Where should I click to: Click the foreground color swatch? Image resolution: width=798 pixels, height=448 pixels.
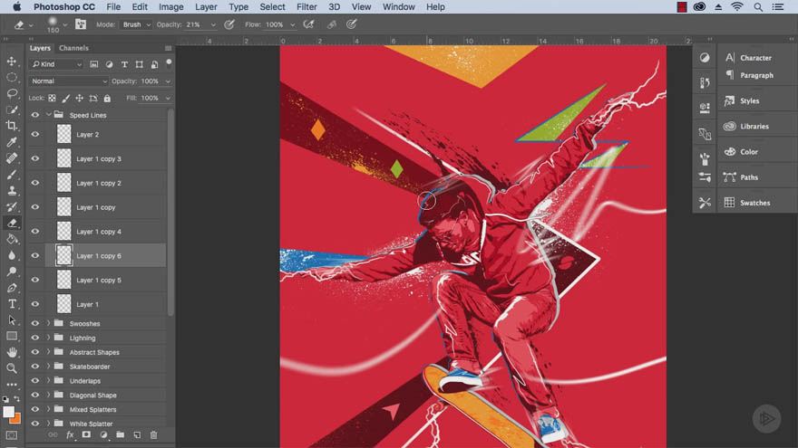click(x=8, y=412)
